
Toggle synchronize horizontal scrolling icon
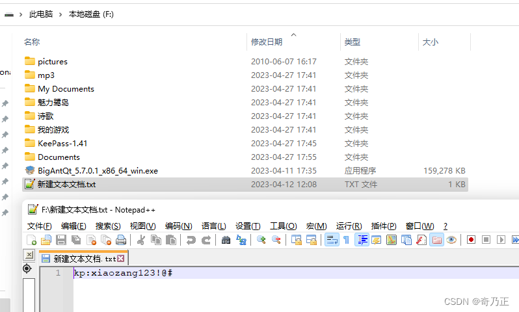pos(312,240)
